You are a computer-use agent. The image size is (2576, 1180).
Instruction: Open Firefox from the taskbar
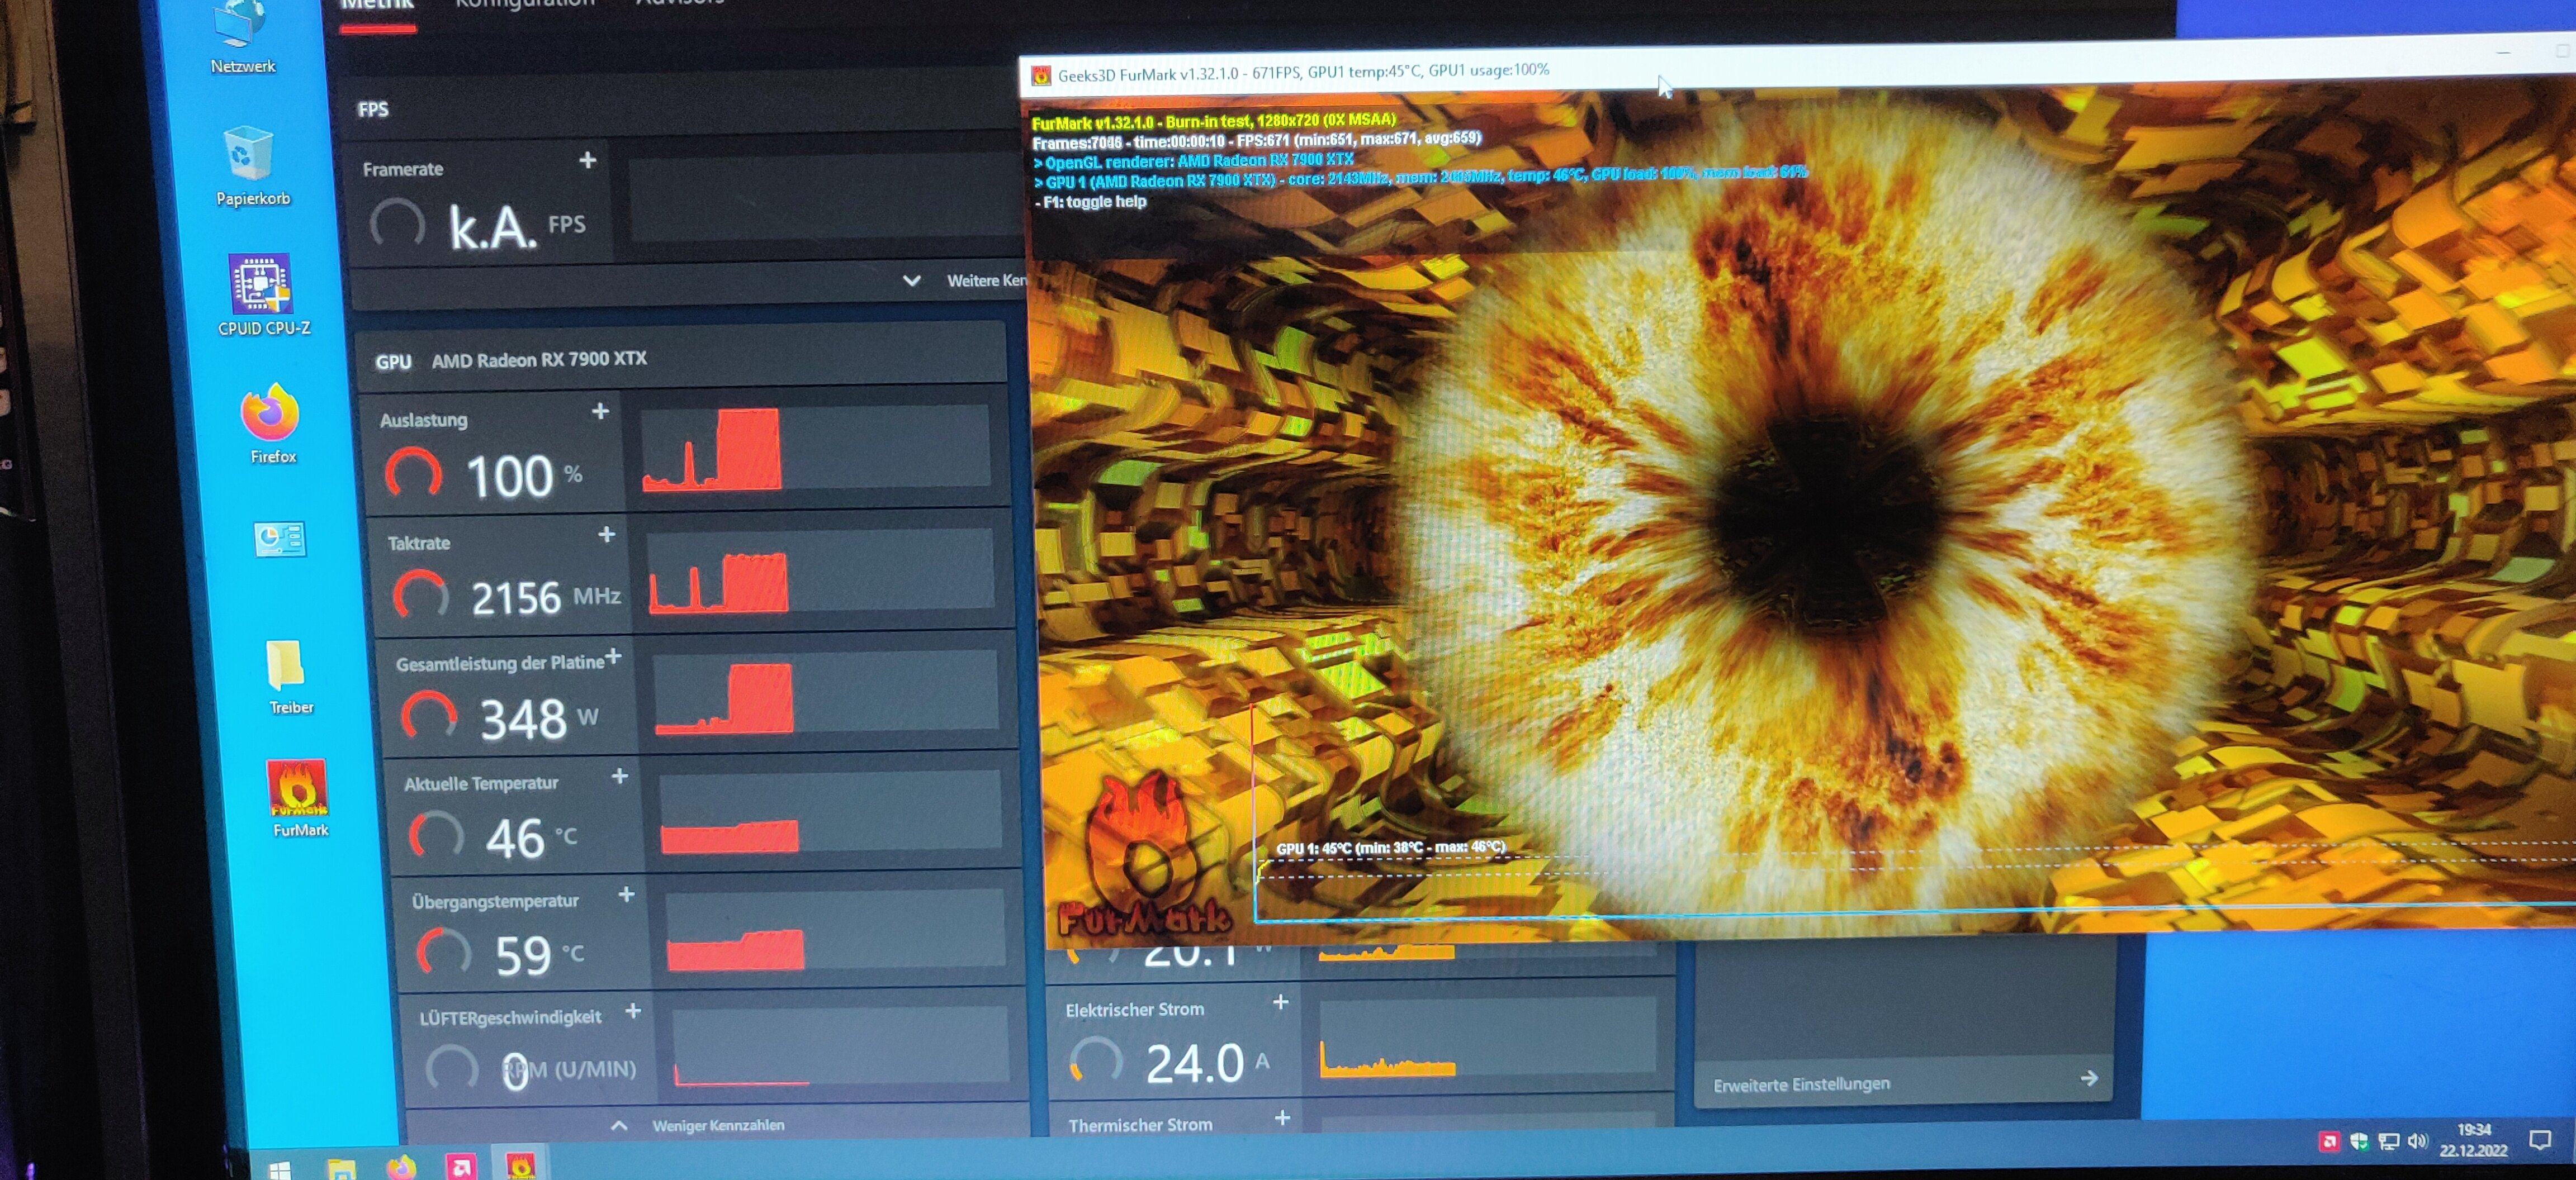401,1167
